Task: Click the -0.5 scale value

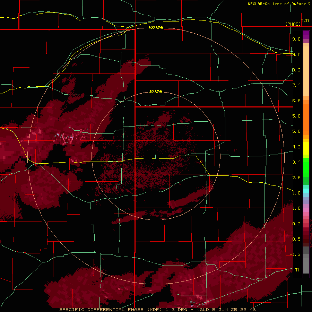Action: pyautogui.click(x=295, y=239)
